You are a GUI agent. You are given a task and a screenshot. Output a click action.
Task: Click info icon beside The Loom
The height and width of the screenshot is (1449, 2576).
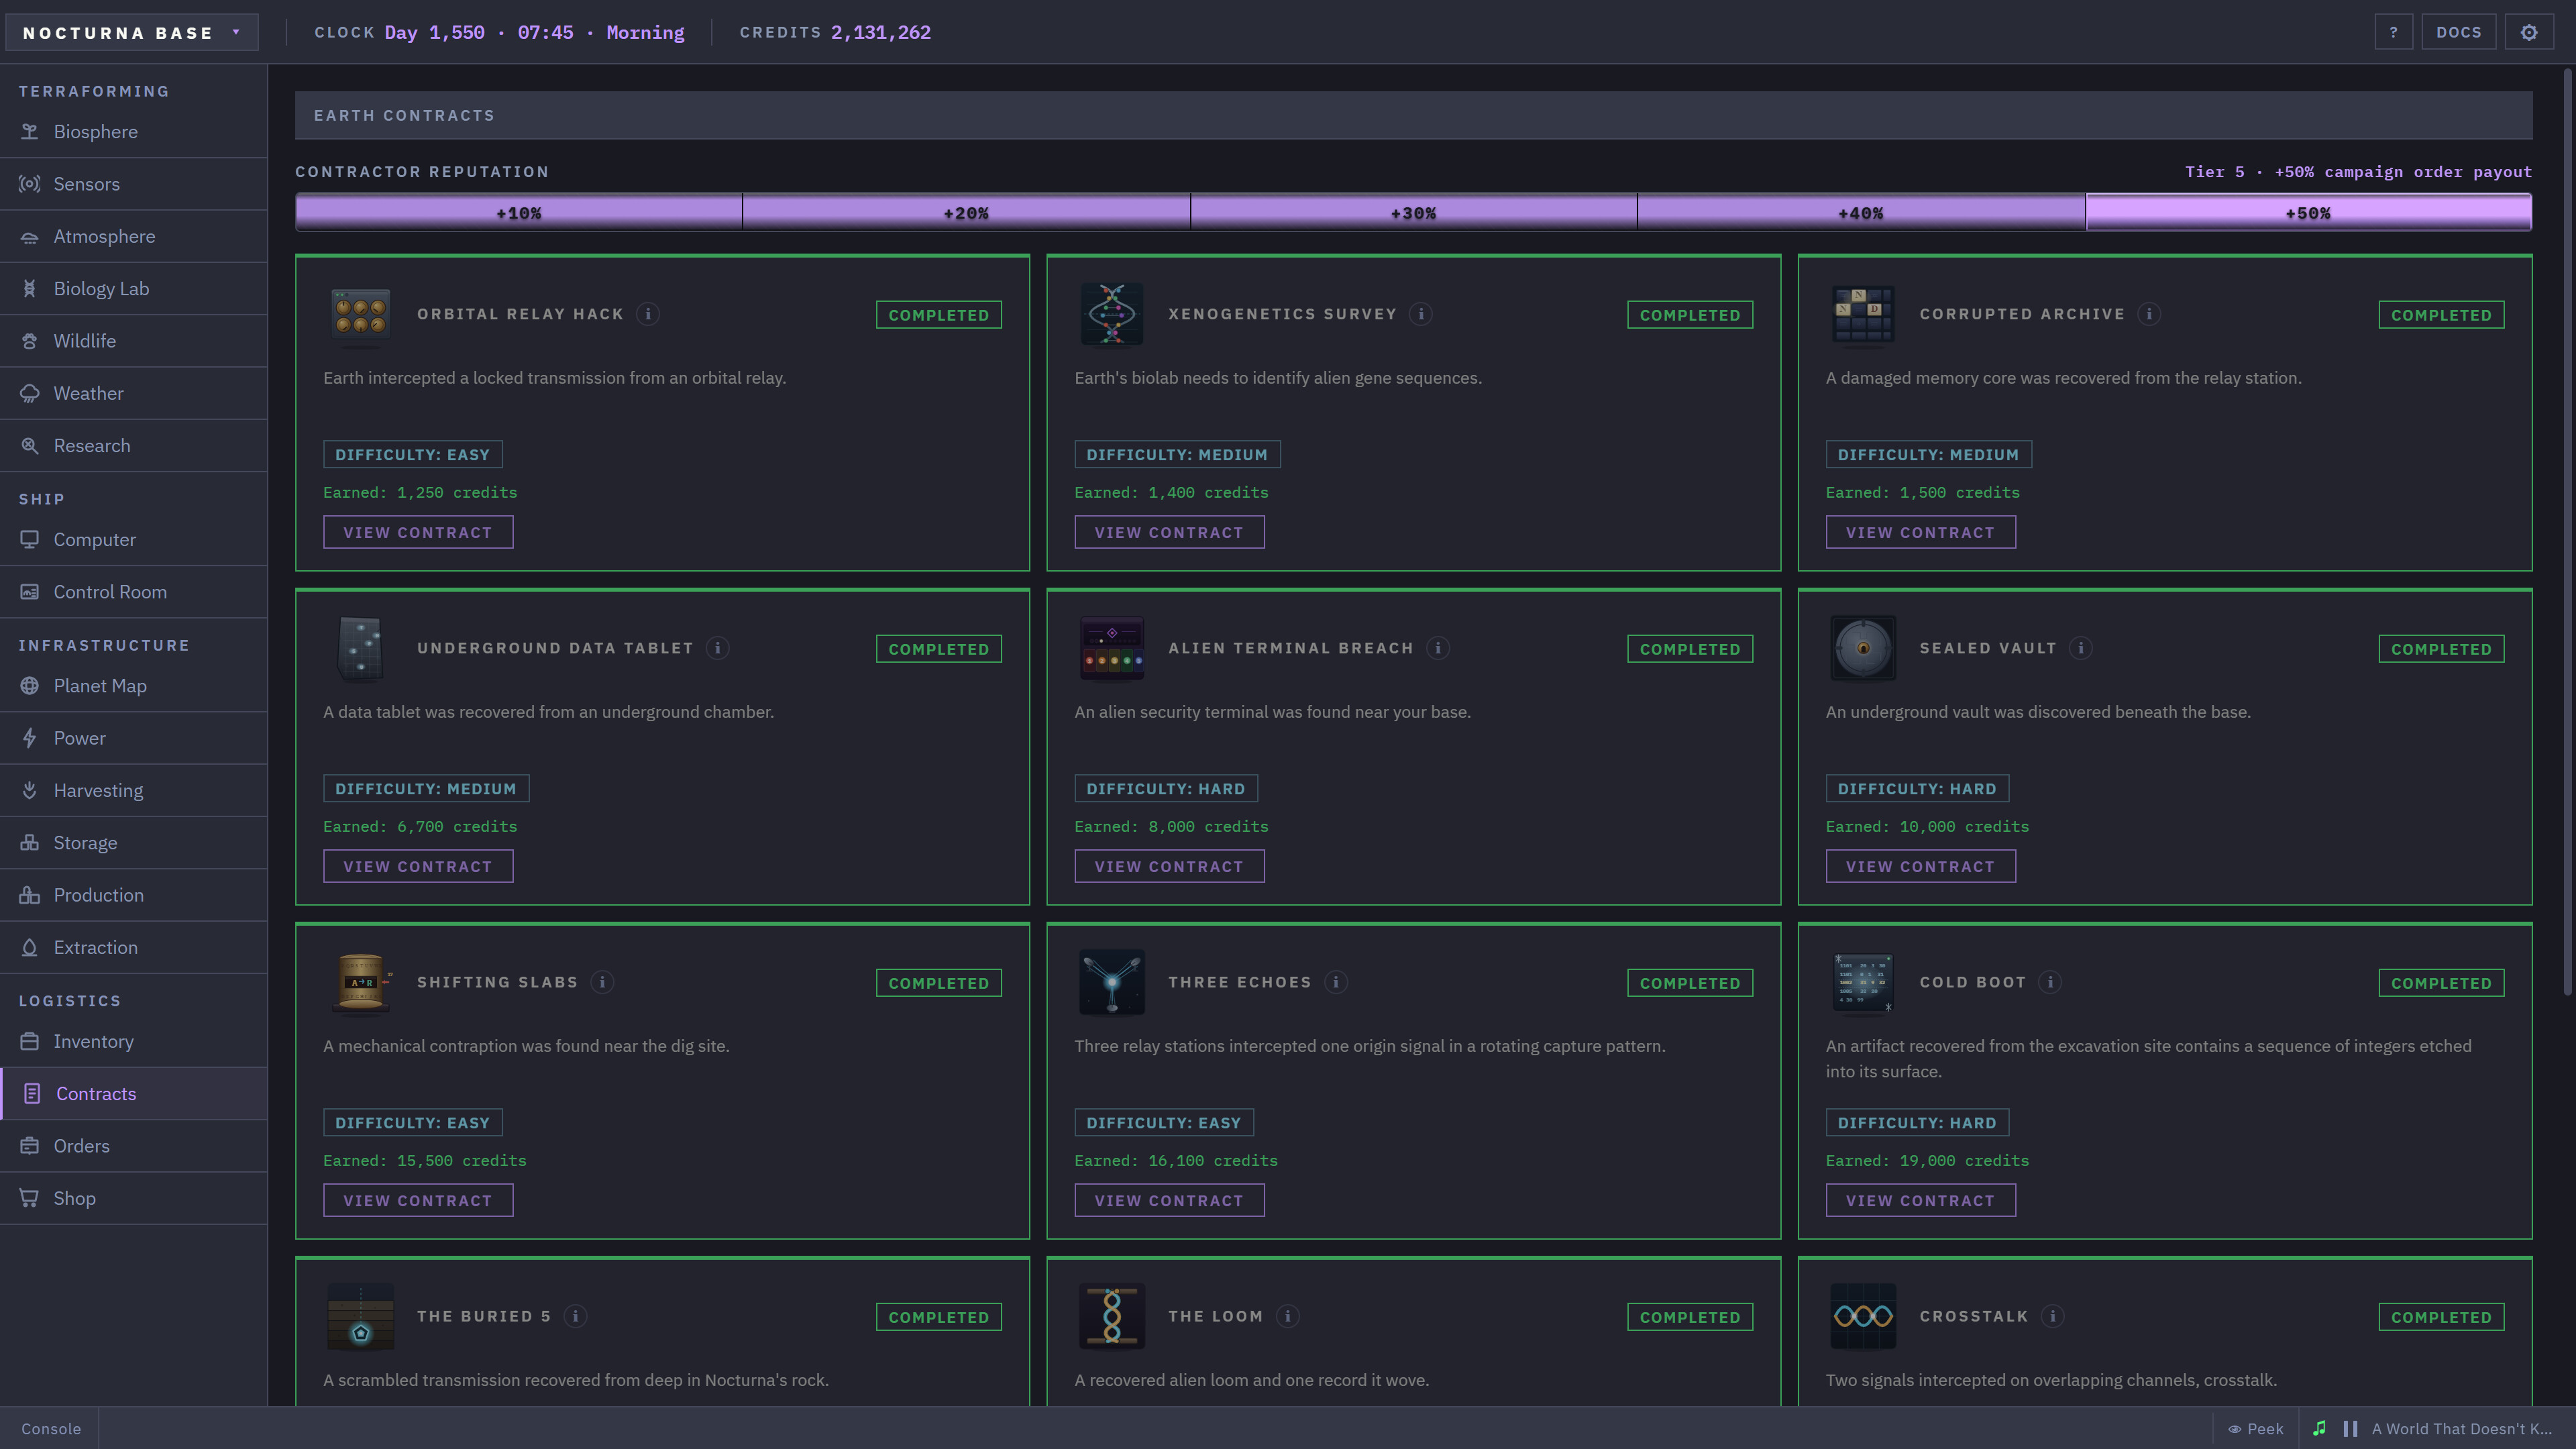(x=1288, y=1316)
